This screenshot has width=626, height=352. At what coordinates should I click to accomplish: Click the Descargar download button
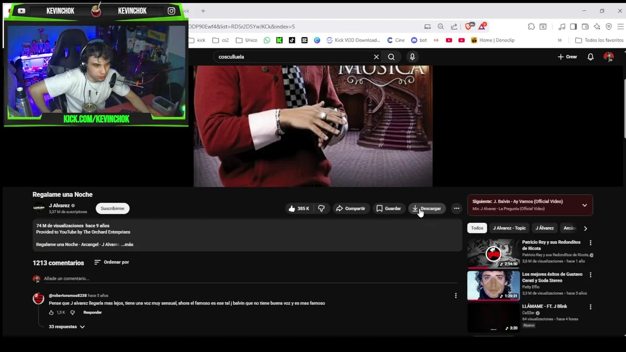426,208
